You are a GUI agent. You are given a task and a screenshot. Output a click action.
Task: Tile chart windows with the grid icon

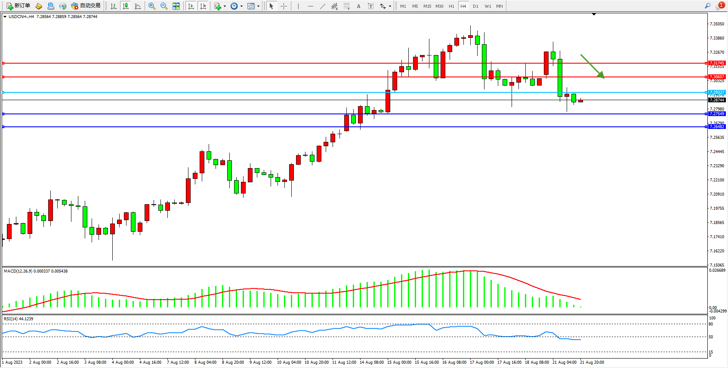[176, 6]
